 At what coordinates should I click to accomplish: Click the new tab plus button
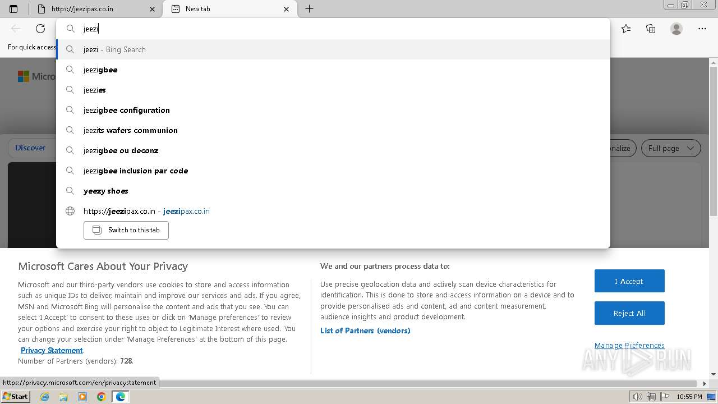tap(309, 9)
